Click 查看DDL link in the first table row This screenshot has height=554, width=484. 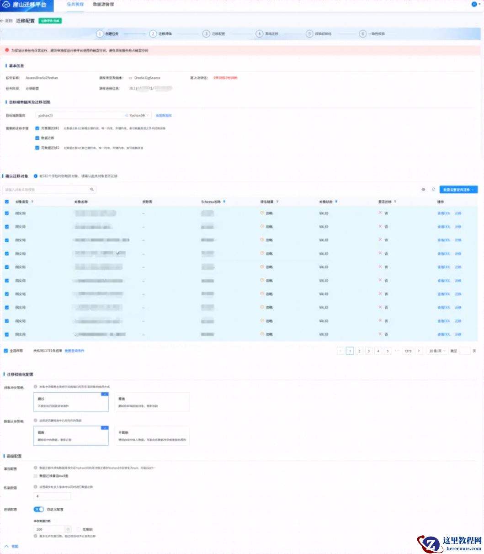[443, 213]
